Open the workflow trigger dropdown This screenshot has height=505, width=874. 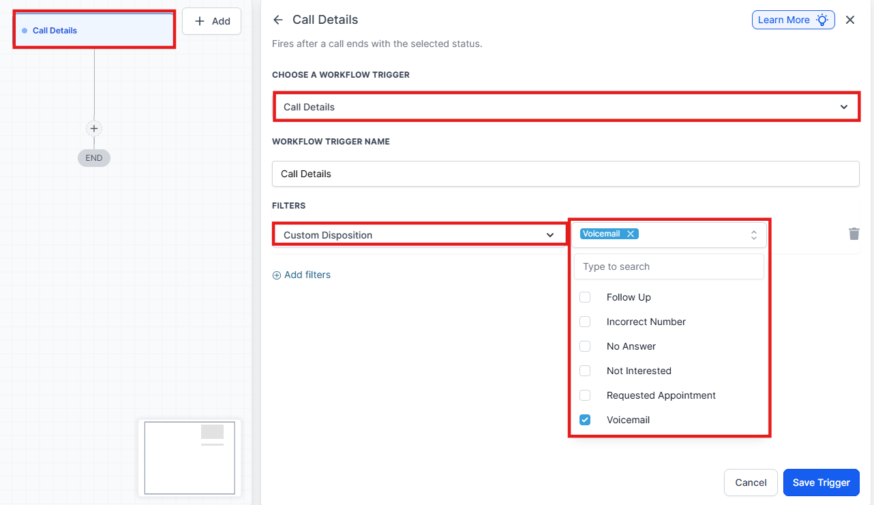pos(566,107)
